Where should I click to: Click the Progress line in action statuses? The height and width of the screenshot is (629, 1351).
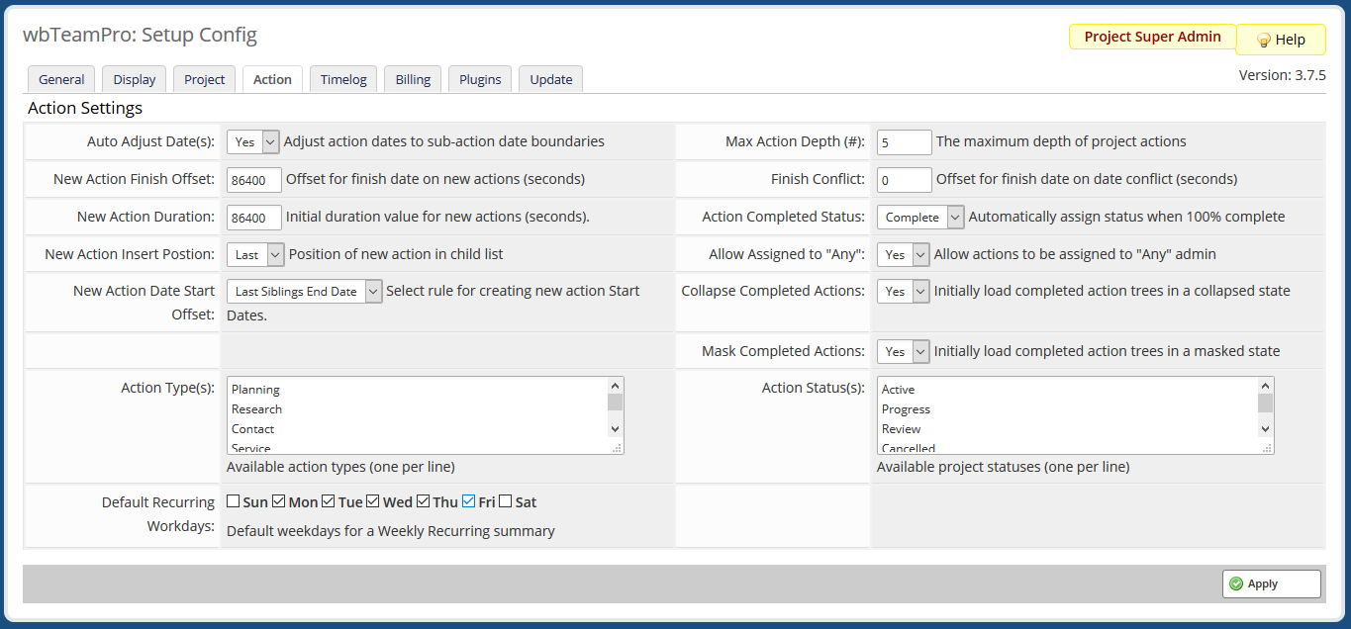tap(906, 409)
